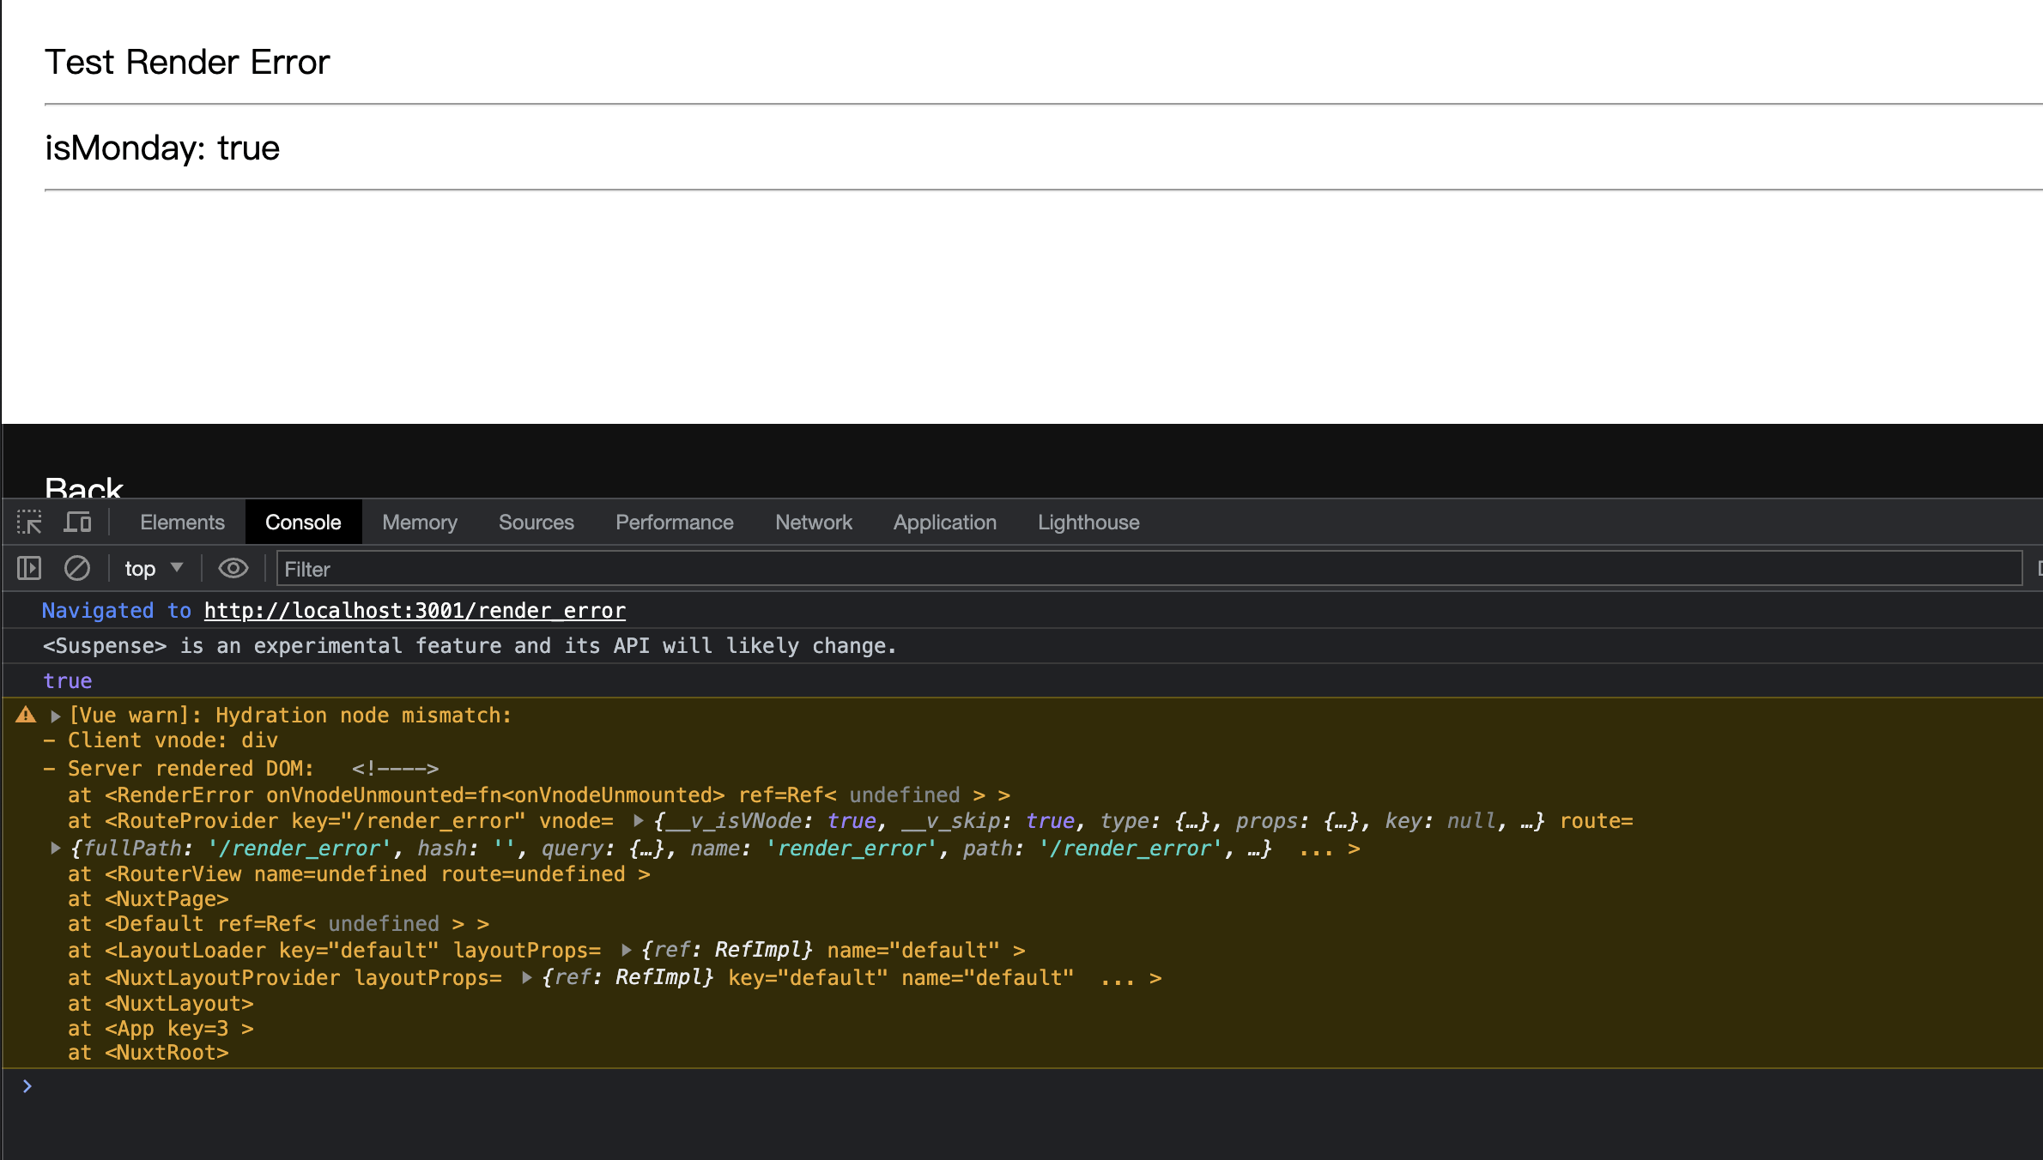Switch to the Lighthouse tab
This screenshot has width=2043, height=1160.
pyautogui.click(x=1088, y=522)
